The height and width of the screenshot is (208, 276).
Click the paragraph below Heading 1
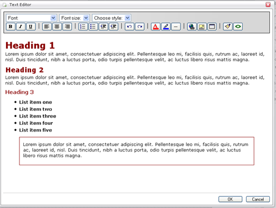click(135, 57)
